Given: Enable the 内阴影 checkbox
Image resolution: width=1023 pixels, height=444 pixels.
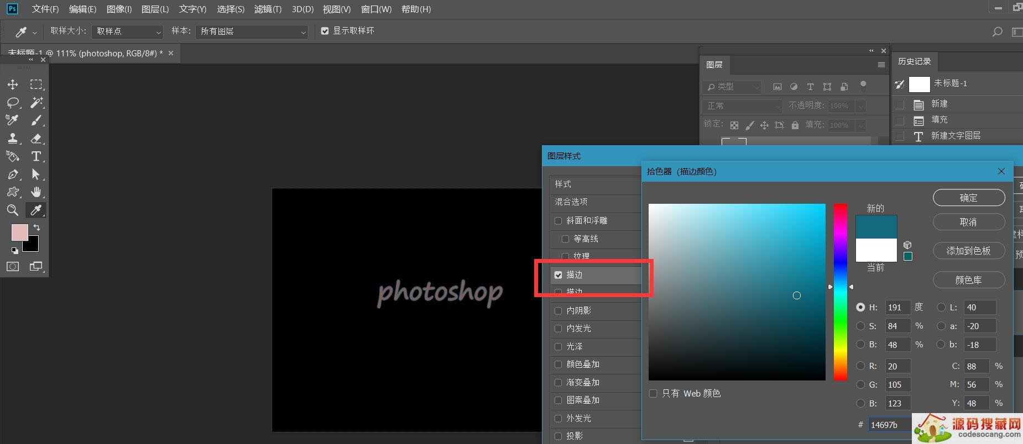Looking at the screenshot, I should [x=559, y=311].
